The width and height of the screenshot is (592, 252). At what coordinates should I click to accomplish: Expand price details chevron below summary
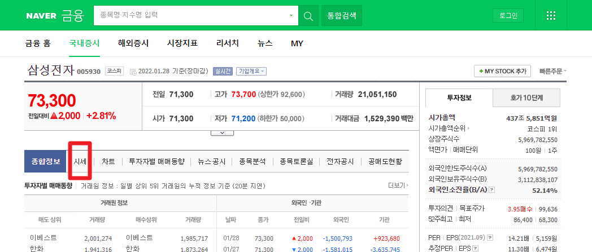click(222, 132)
